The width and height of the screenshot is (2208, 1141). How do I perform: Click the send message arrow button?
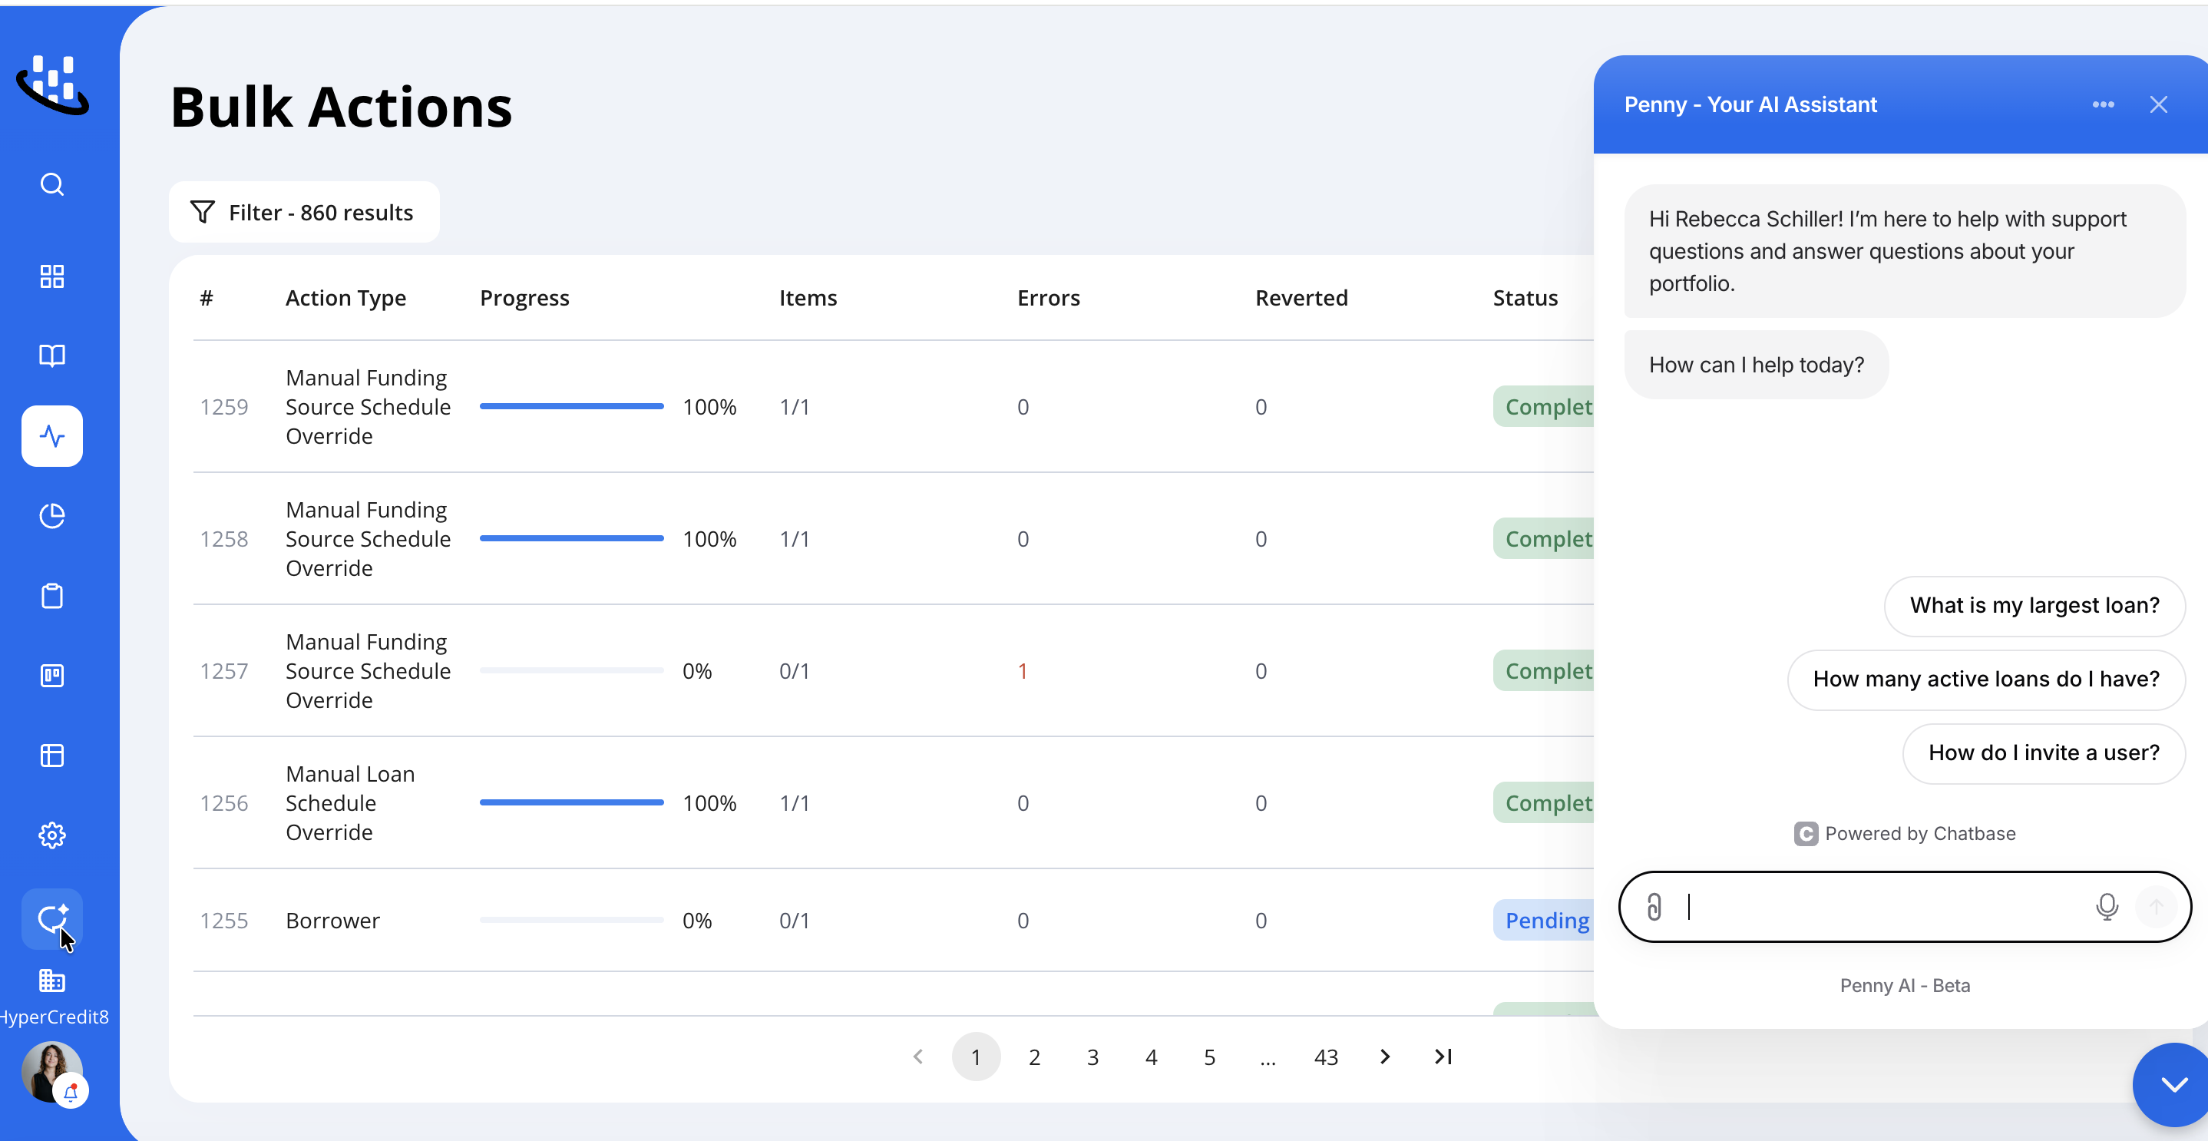(x=2156, y=906)
